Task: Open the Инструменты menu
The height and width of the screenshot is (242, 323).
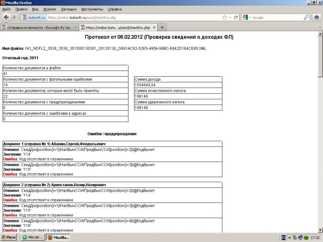Action: [x=92, y=9]
